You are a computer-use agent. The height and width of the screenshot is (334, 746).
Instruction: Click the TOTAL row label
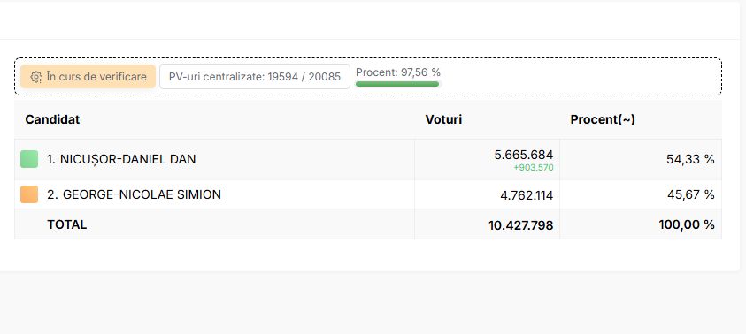pos(67,224)
